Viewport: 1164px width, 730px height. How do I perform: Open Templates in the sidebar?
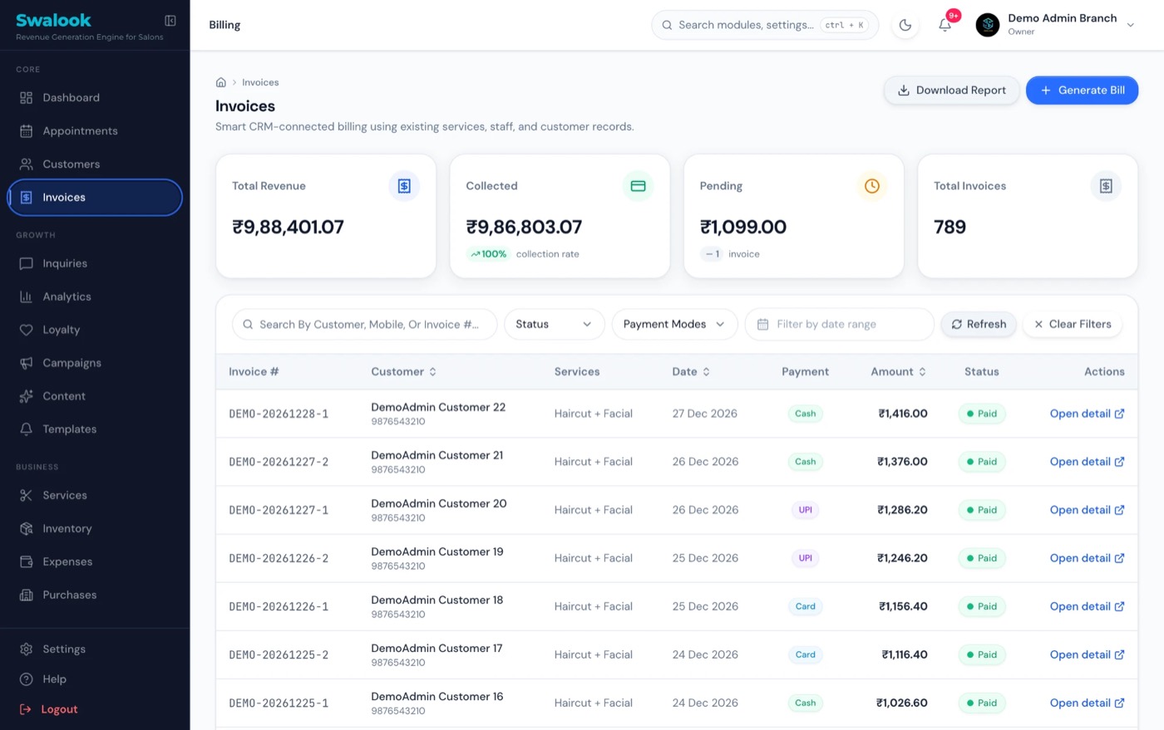pos(95,429)
